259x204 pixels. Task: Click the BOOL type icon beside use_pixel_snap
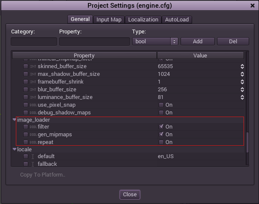click(x=33, y=105)
